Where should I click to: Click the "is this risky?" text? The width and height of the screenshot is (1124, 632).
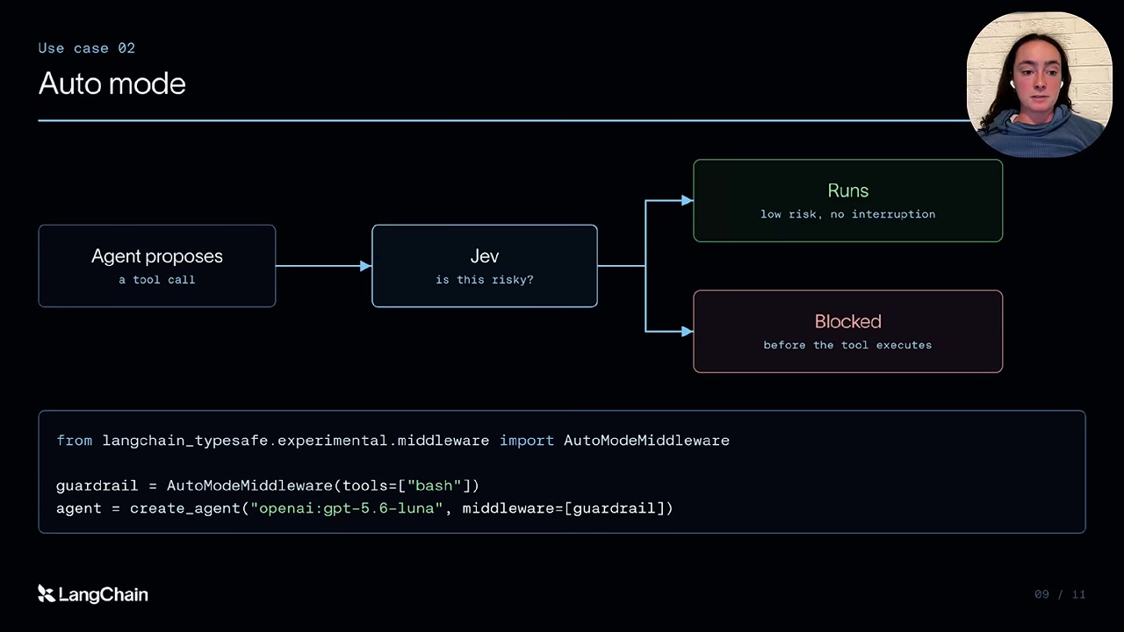(x=485, y=280)
